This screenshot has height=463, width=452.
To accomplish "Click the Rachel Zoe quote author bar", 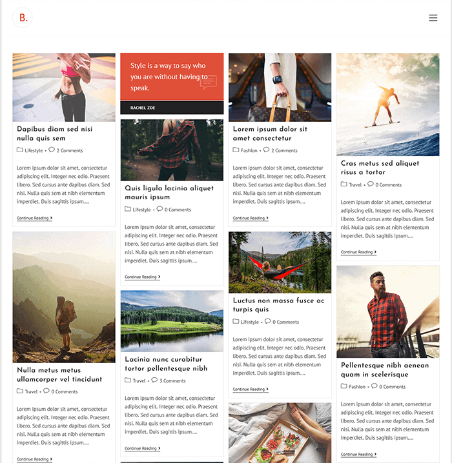I will 172,108.
